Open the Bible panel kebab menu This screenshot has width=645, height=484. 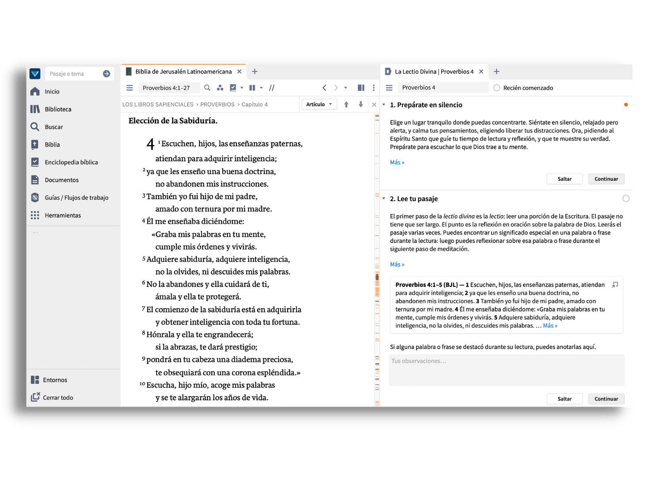click(x=374, y=88)
